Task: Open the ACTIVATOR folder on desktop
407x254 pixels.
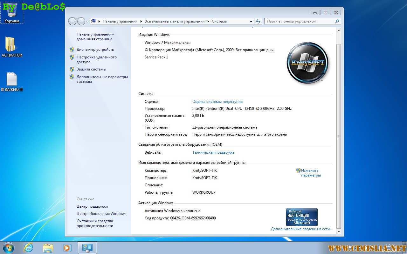Action: (12, 47)
